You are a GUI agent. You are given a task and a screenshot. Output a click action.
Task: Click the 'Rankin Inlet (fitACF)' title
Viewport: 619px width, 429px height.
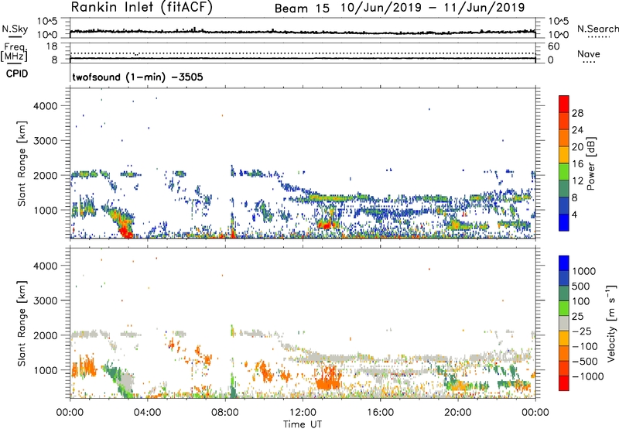[x=142, y=7]
